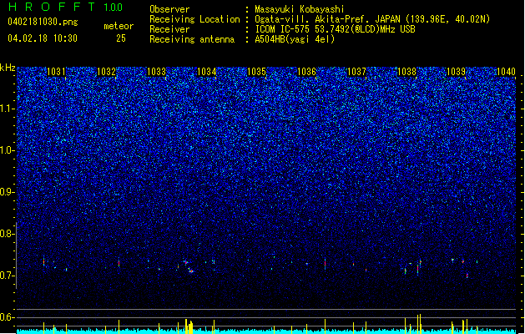
Task: Click the Receiving Location value text
Action: (x=372, y=19)
